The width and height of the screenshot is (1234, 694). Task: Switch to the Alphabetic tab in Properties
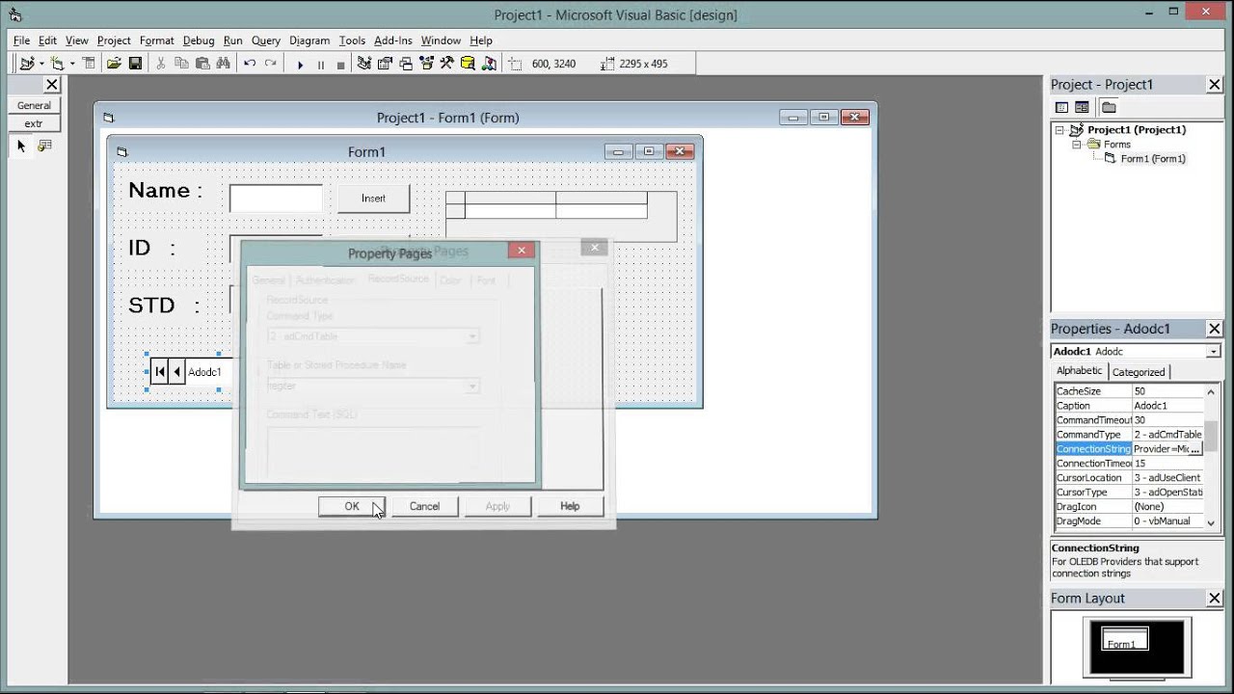coord(1079,371)
